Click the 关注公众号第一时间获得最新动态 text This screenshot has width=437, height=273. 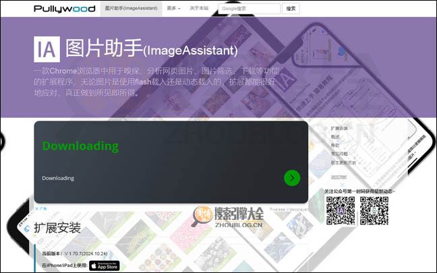click(x=359, y=191)
